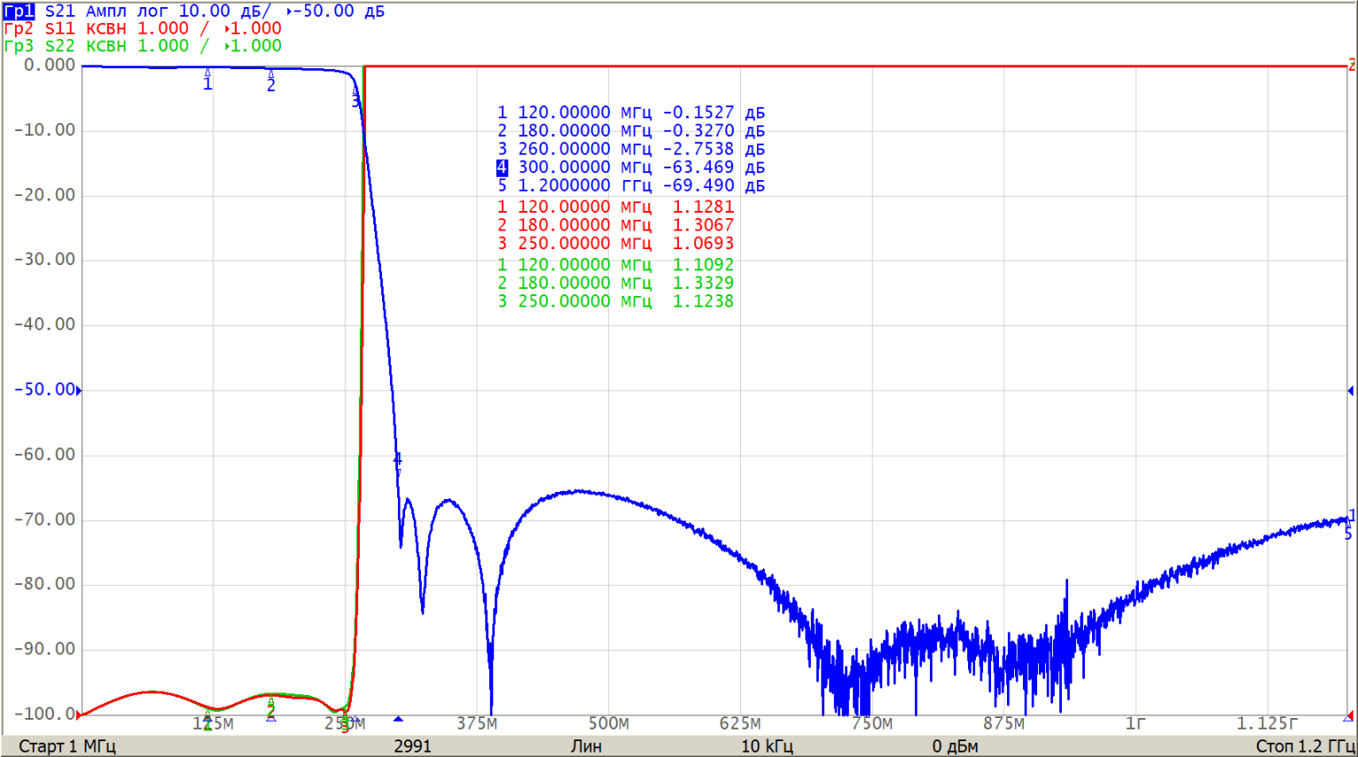Image resolution: width=1358 pixels, height=757 pixels.
Task: Click the Стоп 1.2 ГГц field
Action: tap(1303, 746)
